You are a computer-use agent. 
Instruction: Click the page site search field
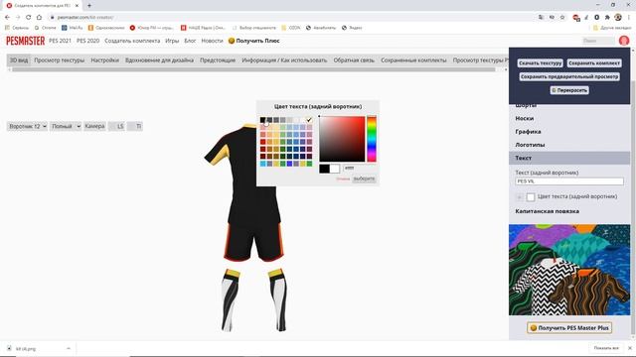[x=598, y=41]
